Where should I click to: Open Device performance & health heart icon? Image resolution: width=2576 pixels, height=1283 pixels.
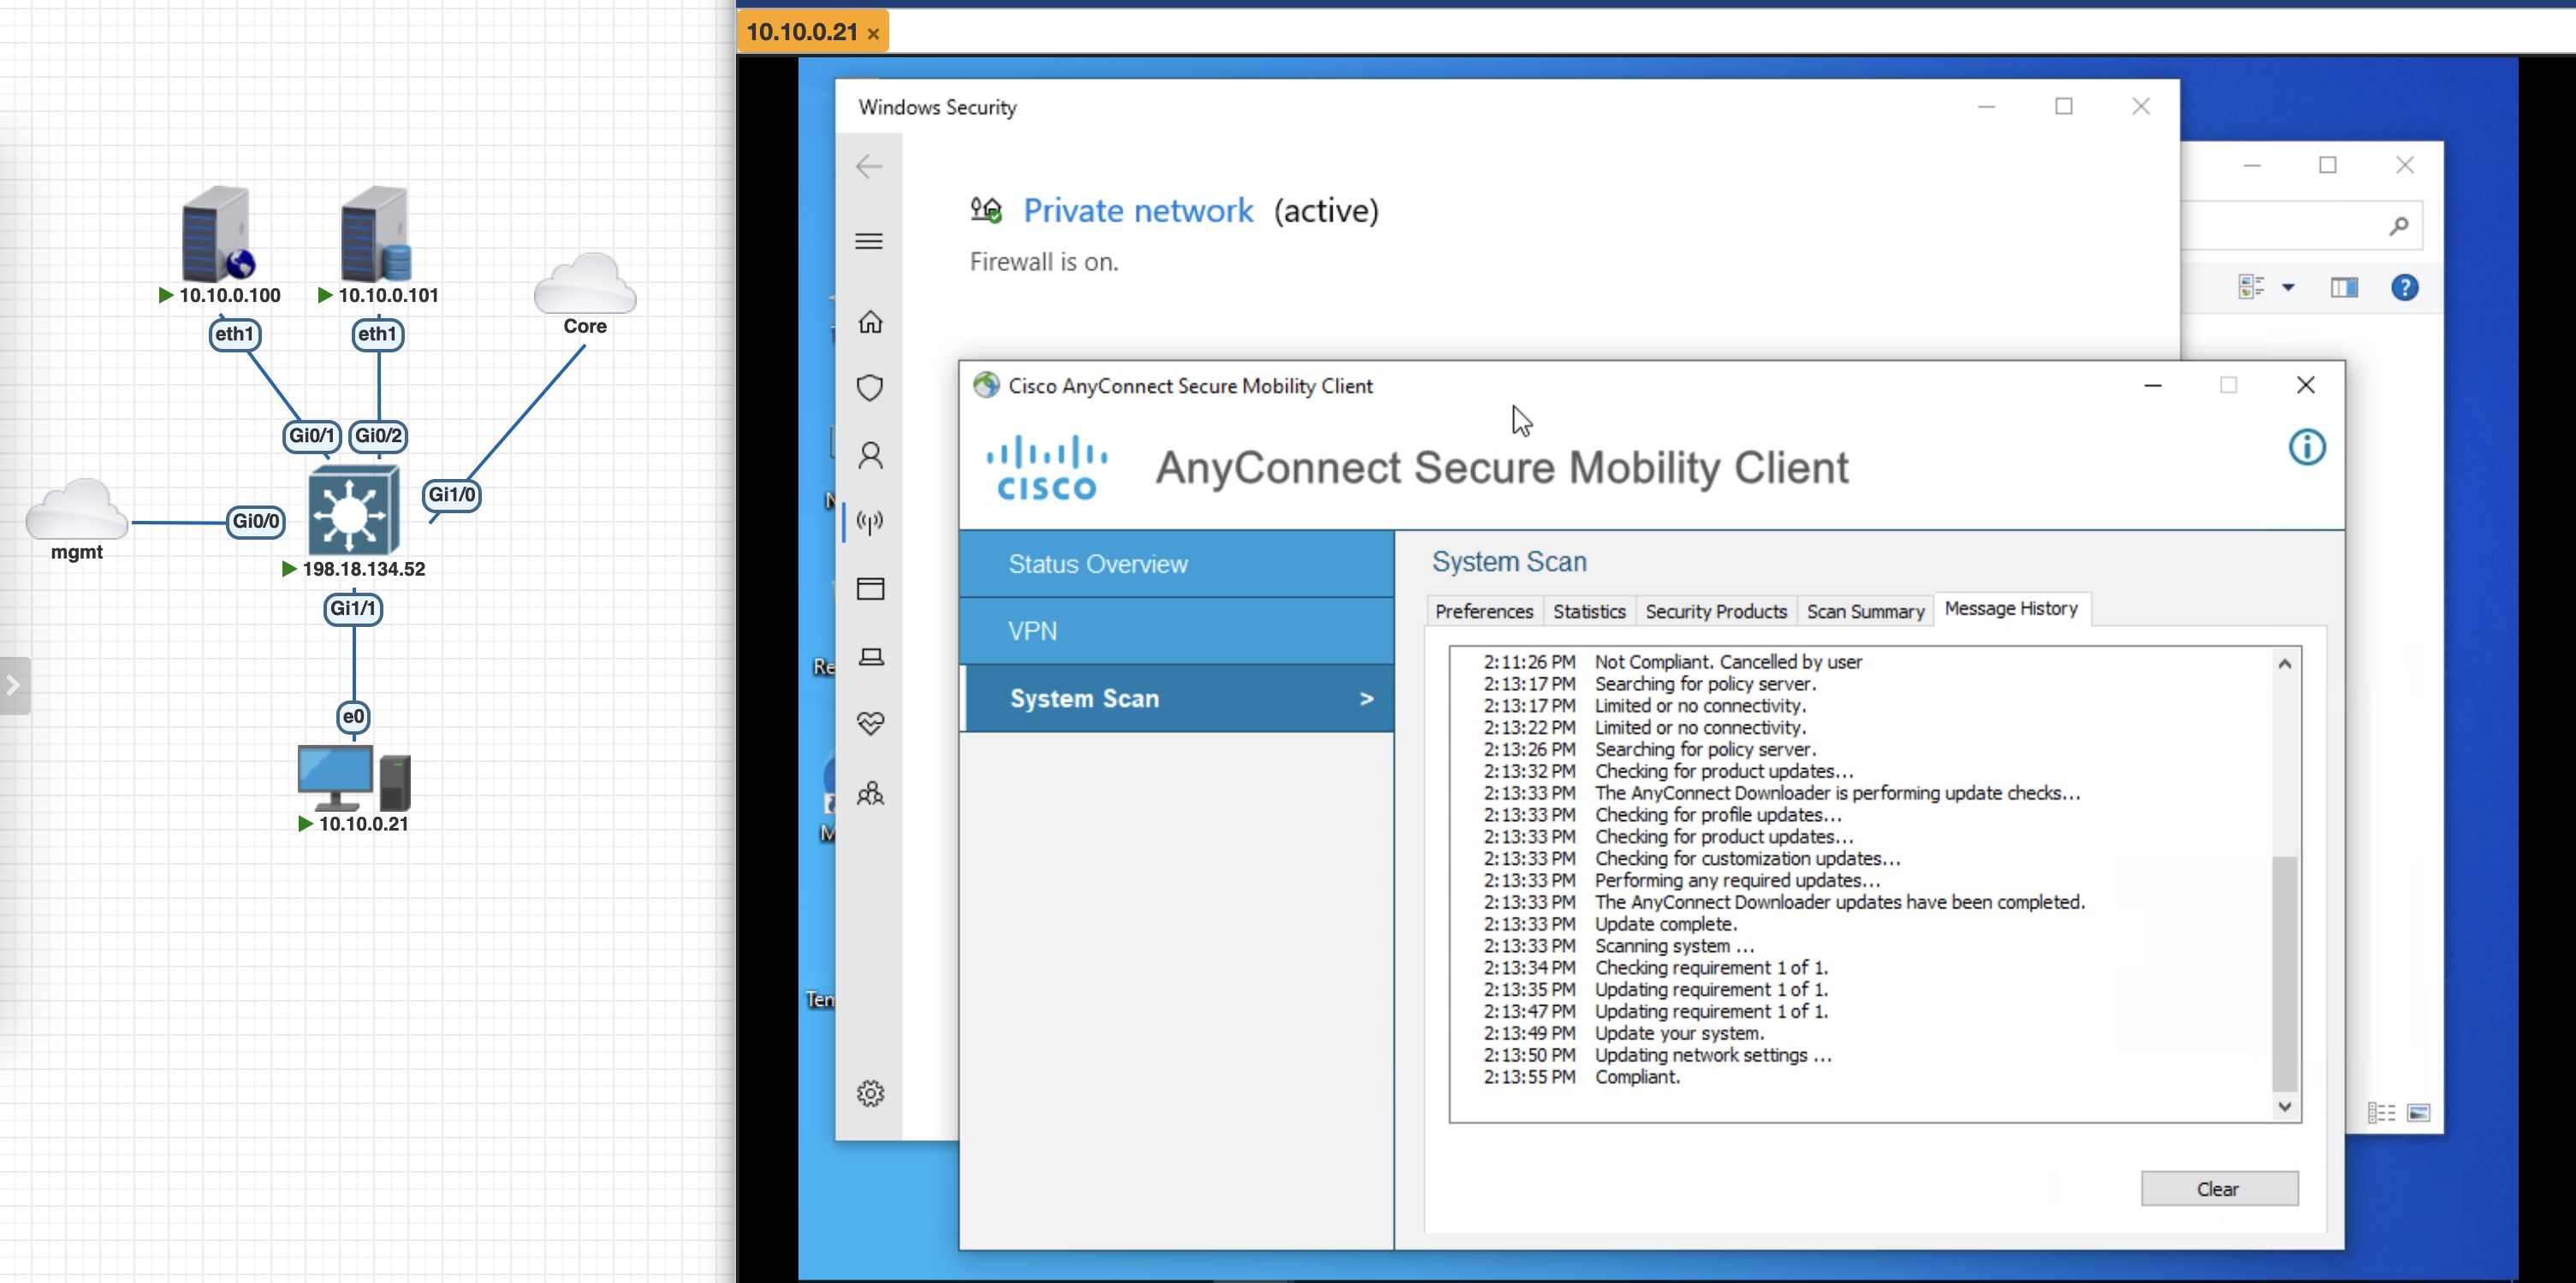coord(870,723)
